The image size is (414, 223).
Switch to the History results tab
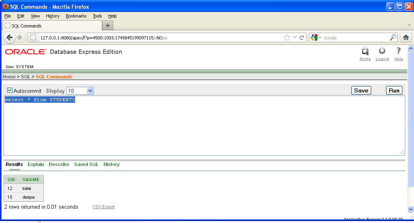111,164
